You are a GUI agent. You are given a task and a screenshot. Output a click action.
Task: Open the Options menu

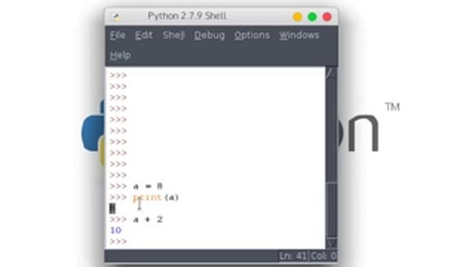click(252, 36)
